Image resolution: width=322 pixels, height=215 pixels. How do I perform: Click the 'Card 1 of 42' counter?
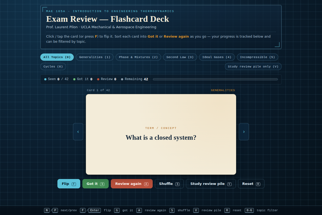coord(98,90)
